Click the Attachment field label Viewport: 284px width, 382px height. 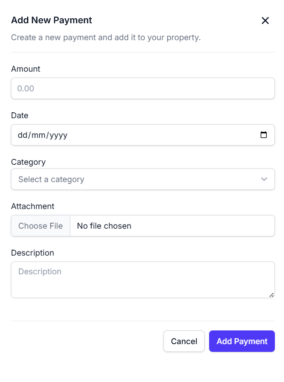(x=32, y=206)
